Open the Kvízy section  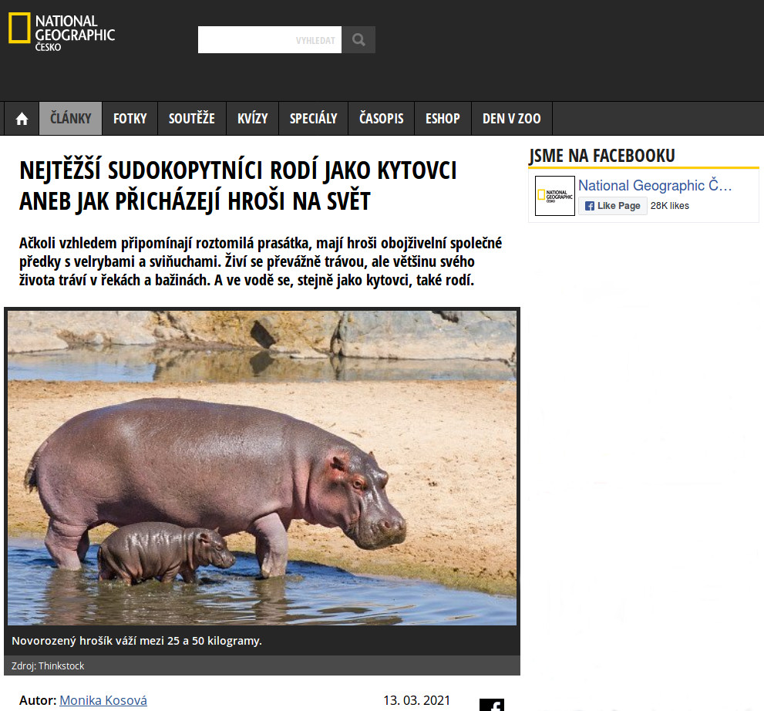tap(252, 119)
